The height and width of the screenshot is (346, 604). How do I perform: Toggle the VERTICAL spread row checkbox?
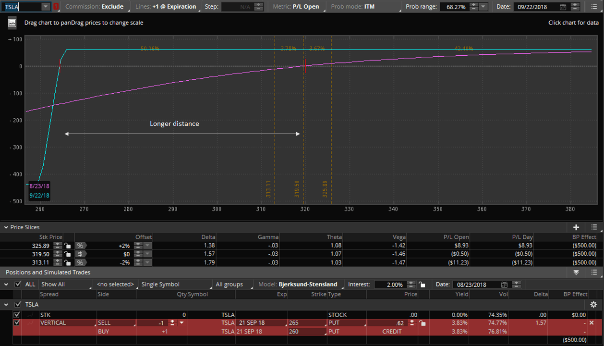[x=18, y=323]
